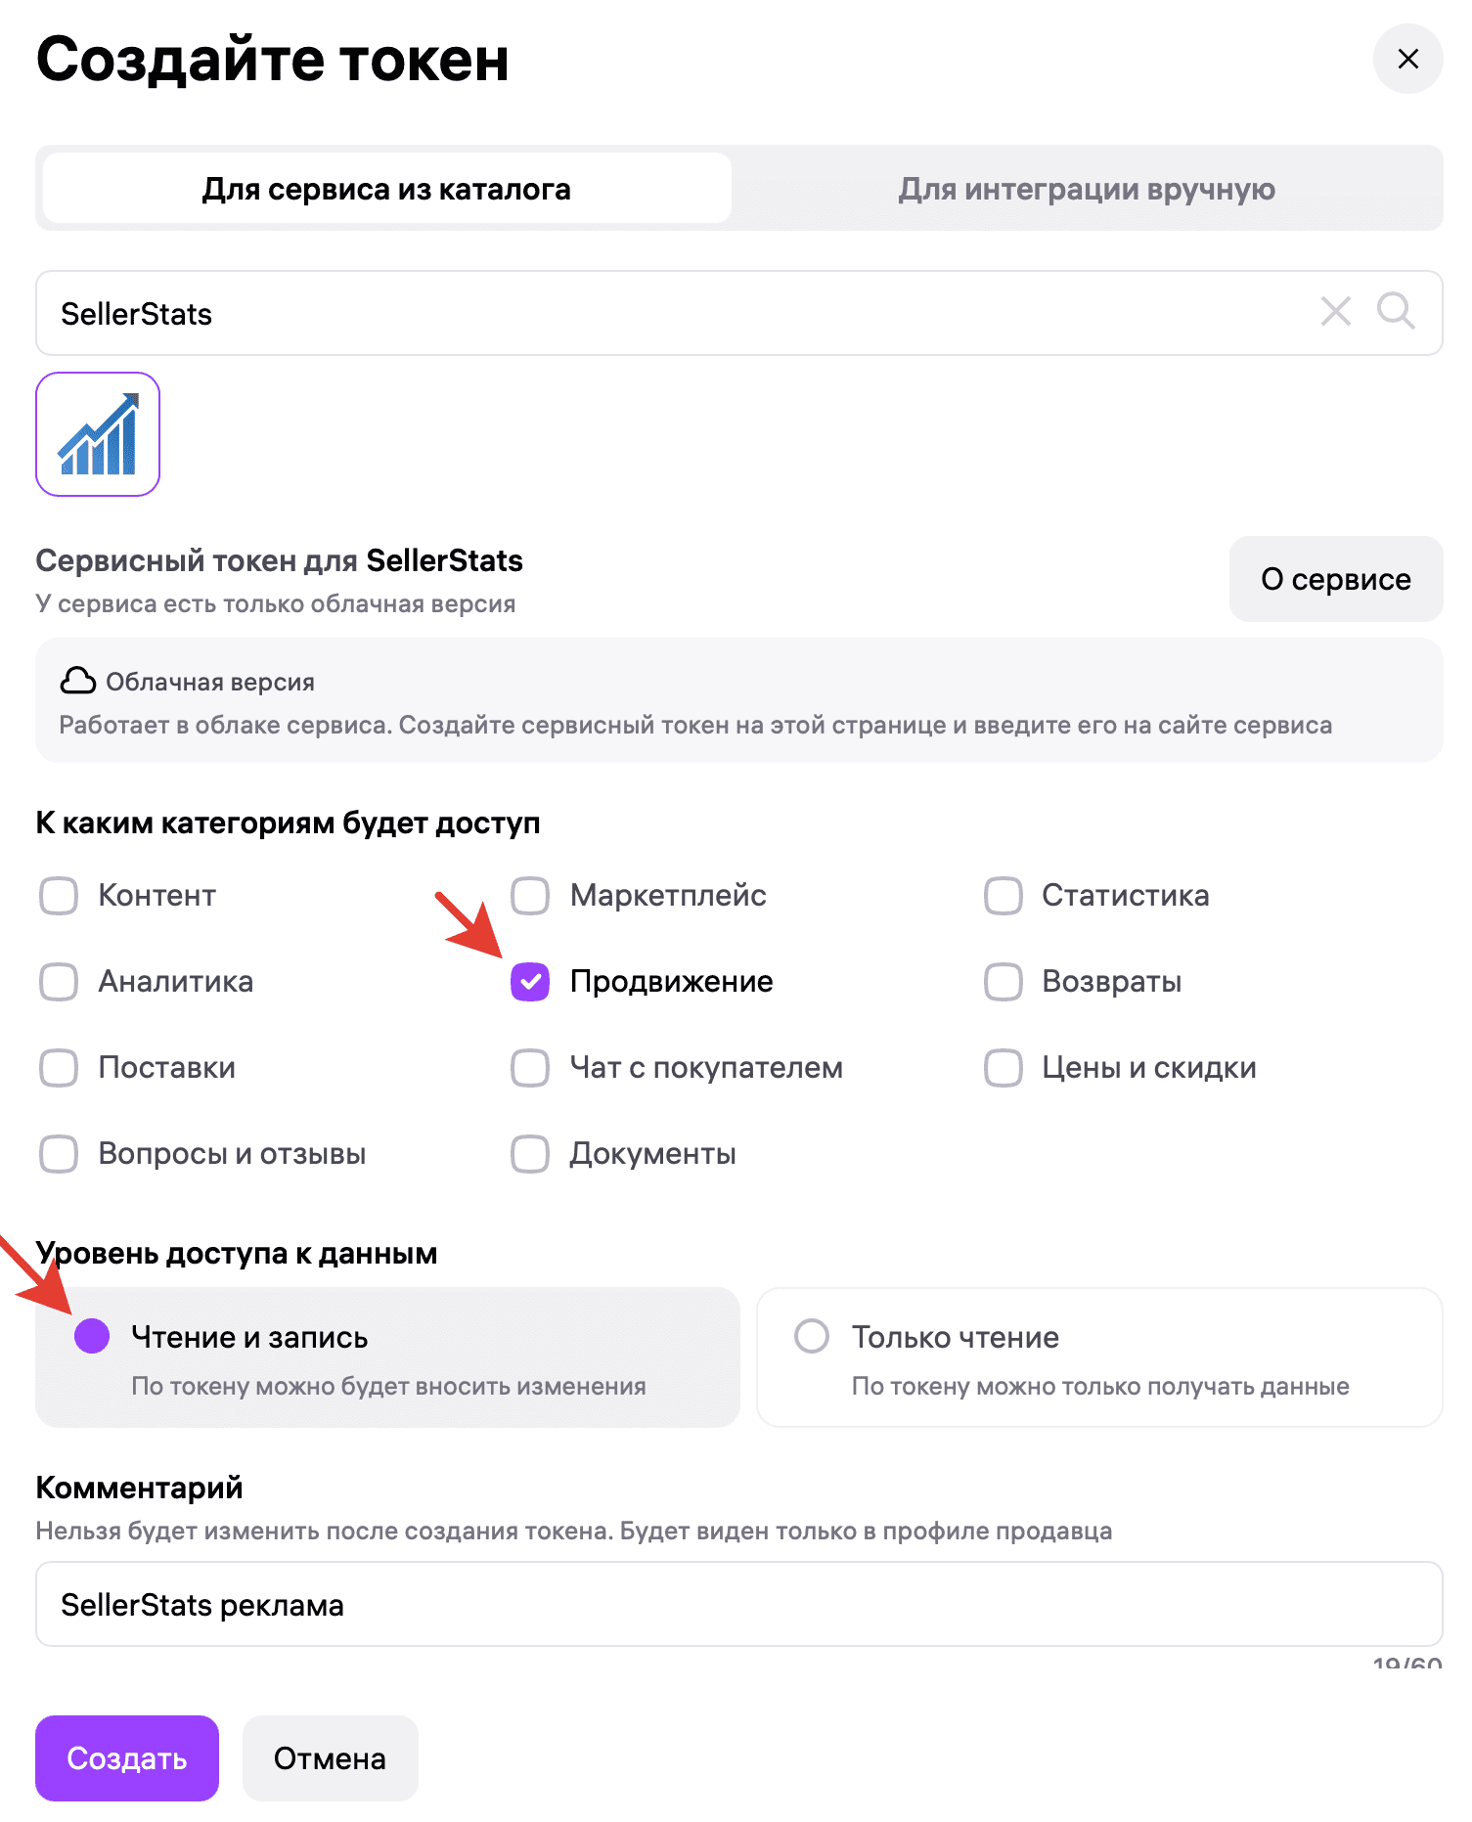Select Только чтение access level
1472x1822 pixels.
[x=812, y=1337]
